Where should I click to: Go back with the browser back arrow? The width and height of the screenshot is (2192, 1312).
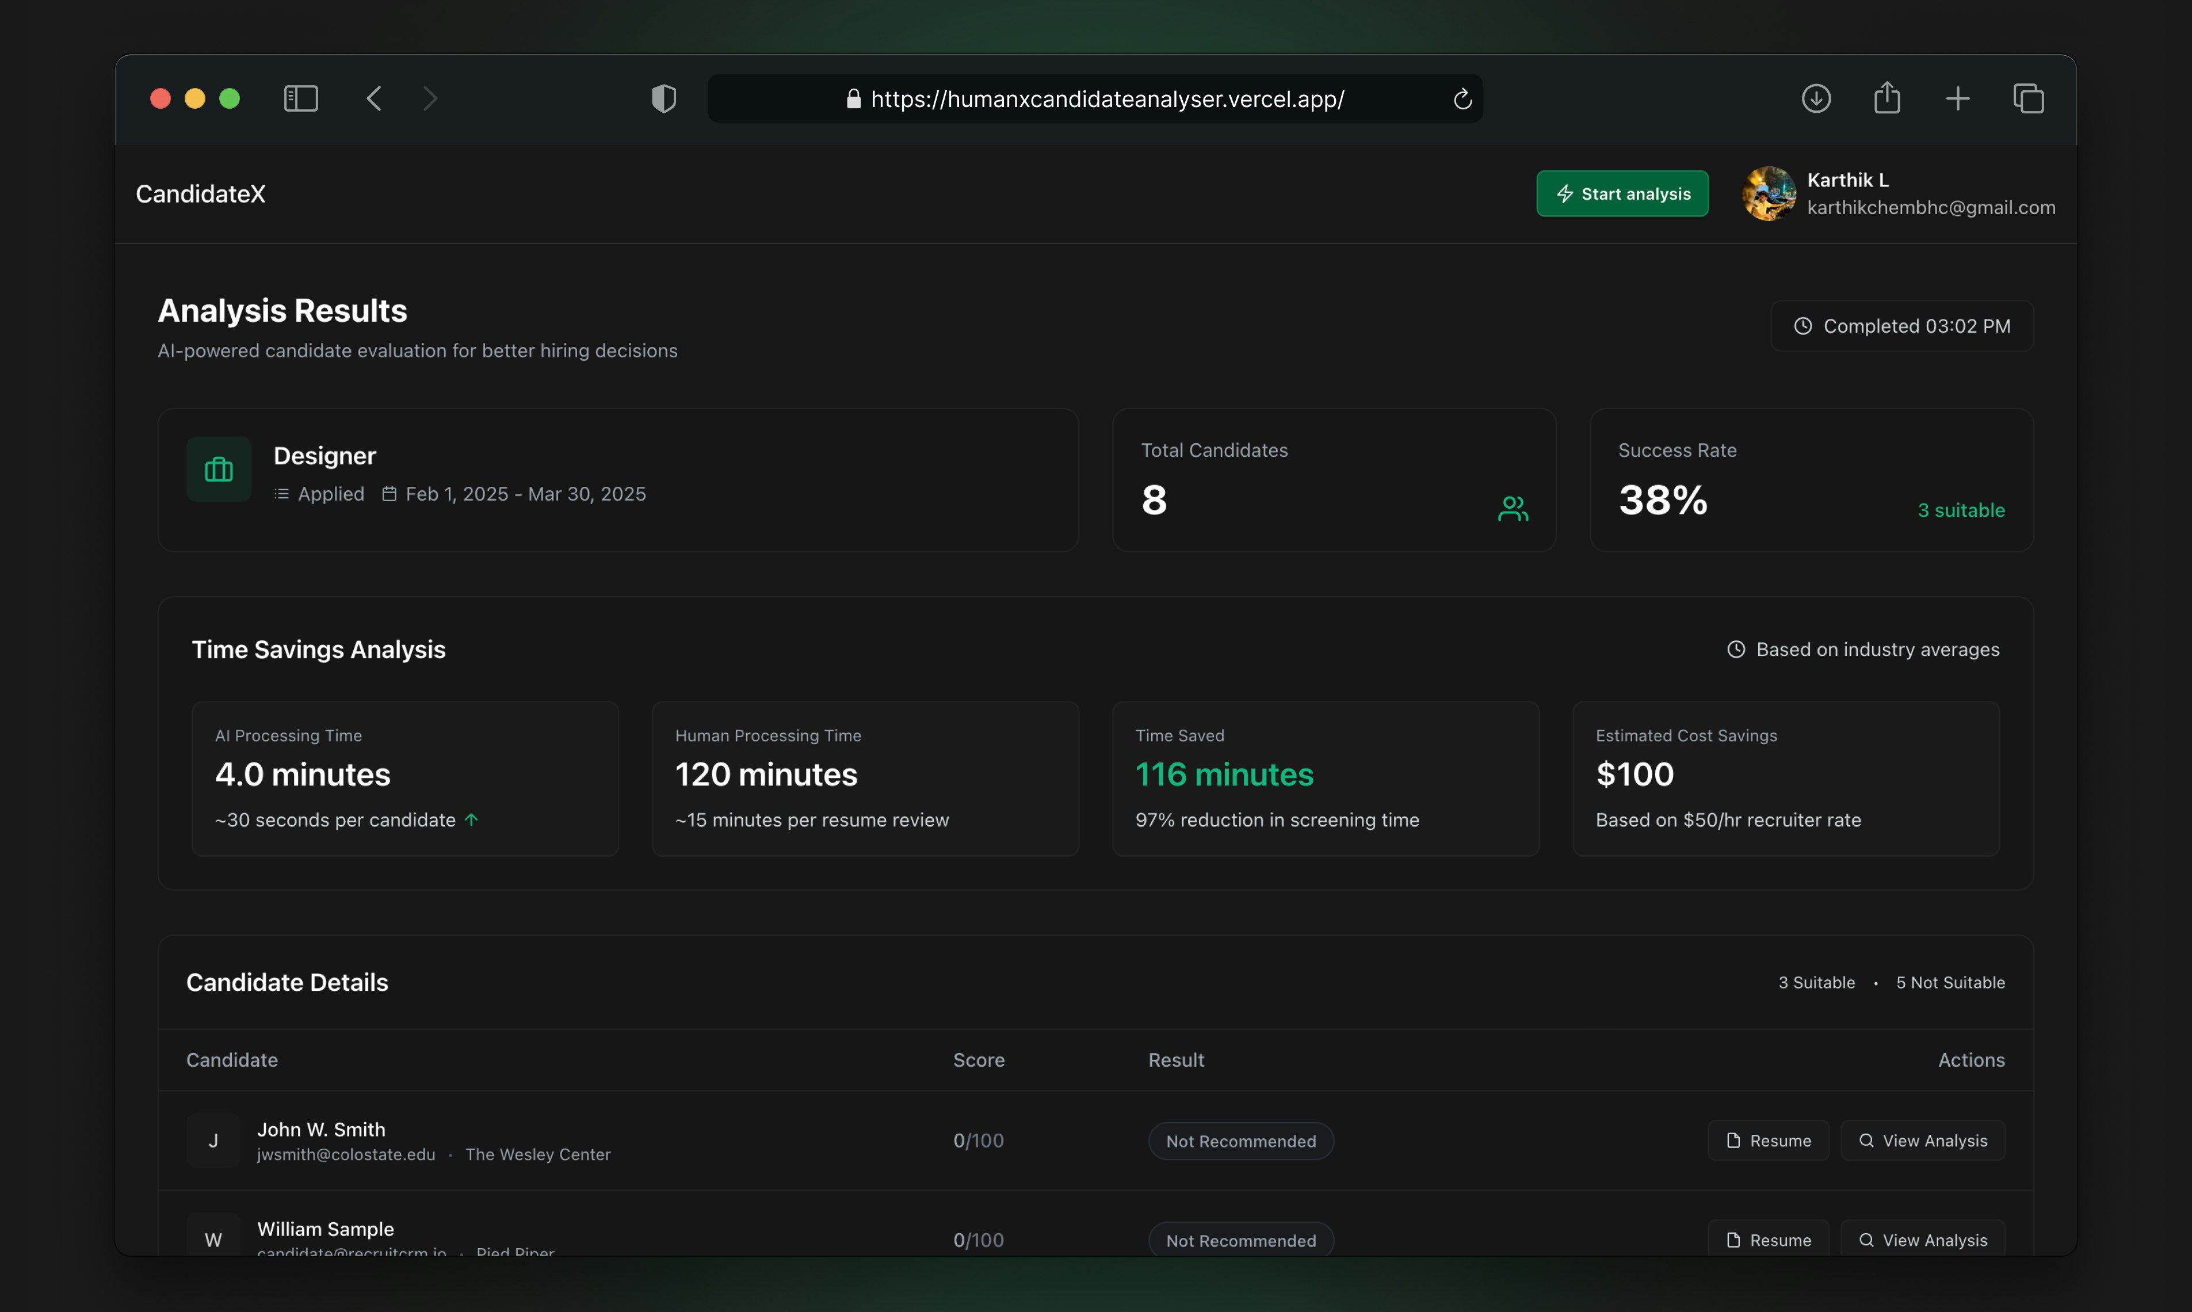pyautogui.click(x=374, y=98)
